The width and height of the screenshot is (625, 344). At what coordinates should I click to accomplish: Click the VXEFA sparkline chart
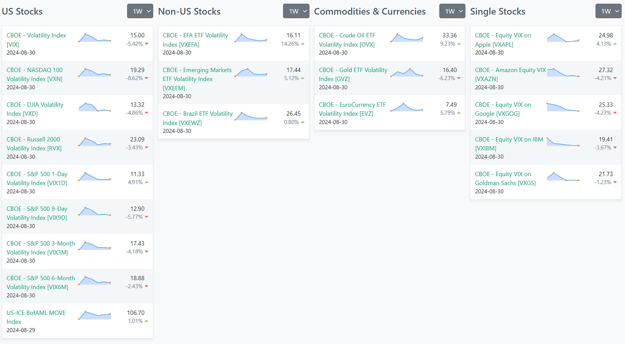click(251, 38)
